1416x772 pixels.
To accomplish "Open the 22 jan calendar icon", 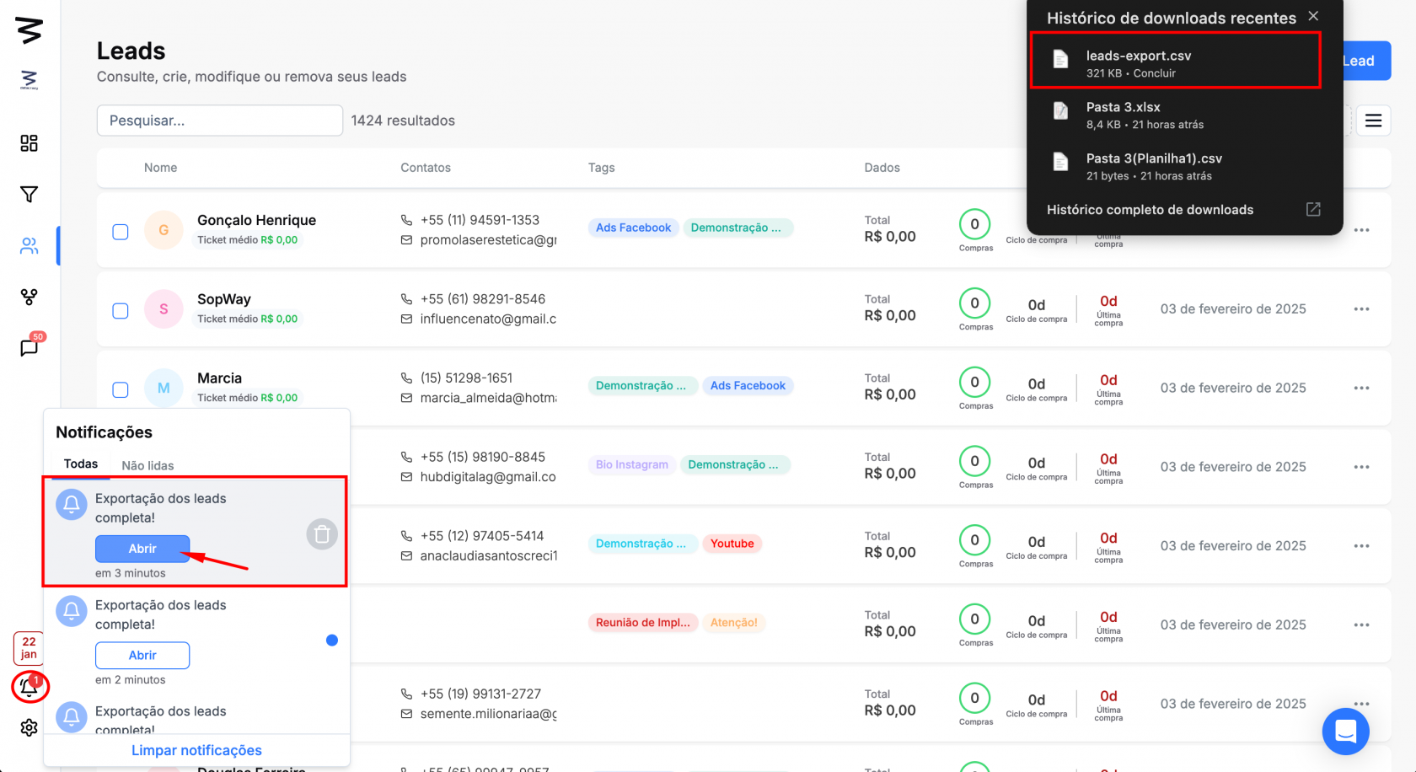I will point(29,648).
